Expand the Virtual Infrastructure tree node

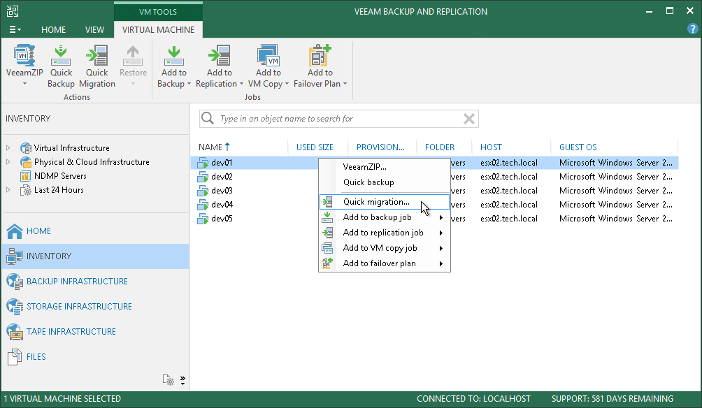click(x=8, y=147)
